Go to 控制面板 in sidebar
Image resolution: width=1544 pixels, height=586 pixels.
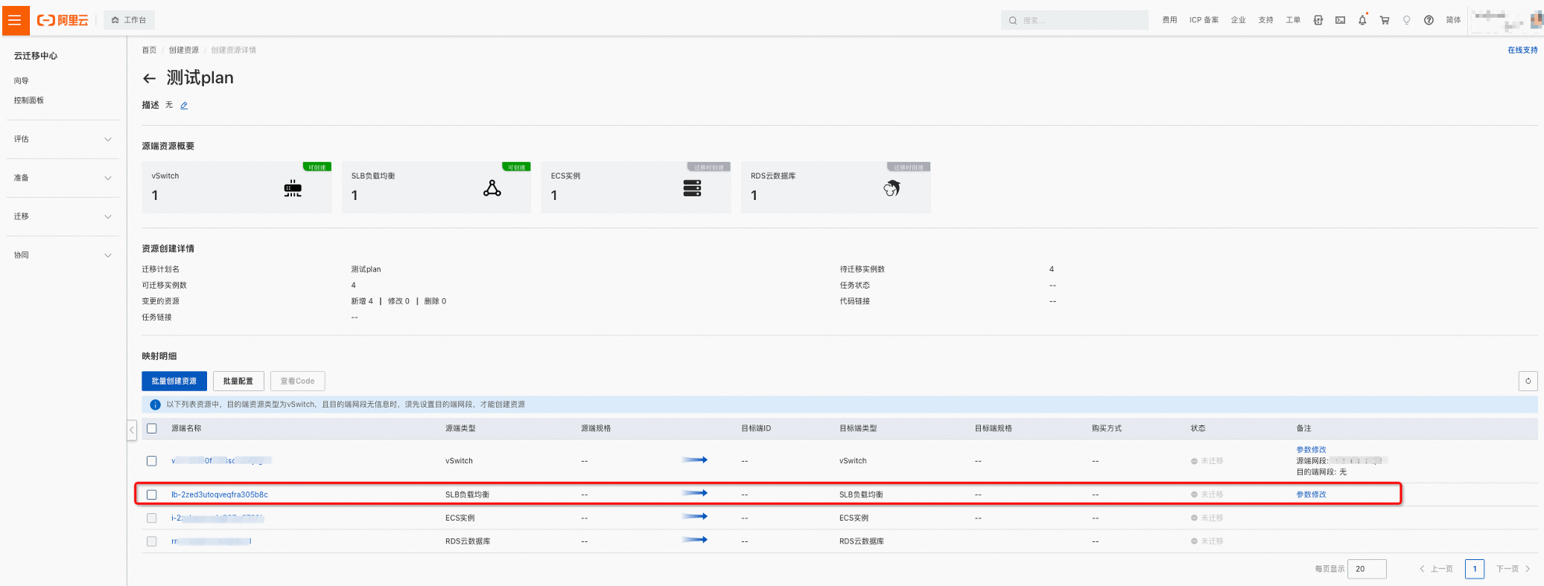29,100
